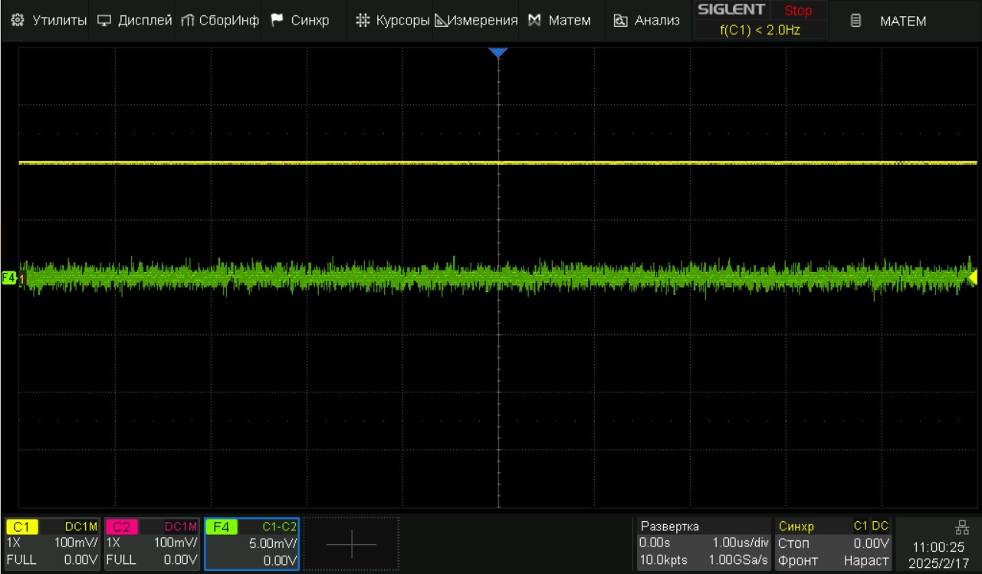Screen dimensions: 982x574
Task: Click the blue trigger position marker
Action: coord(498,52)
